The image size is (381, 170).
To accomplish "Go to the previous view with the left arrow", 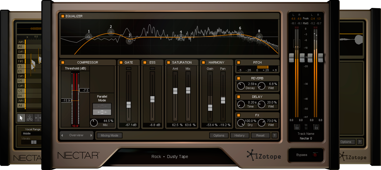I will point(62,135).
